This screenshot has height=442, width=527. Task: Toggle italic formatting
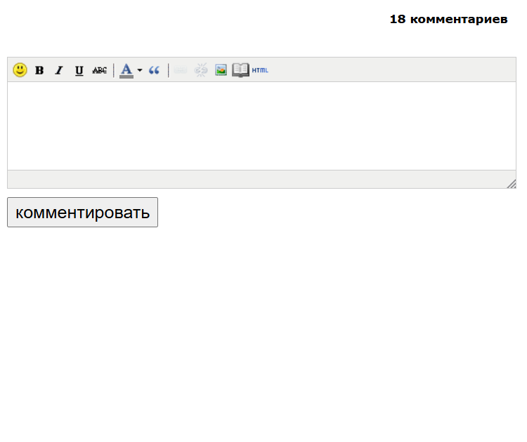point(59,70)
